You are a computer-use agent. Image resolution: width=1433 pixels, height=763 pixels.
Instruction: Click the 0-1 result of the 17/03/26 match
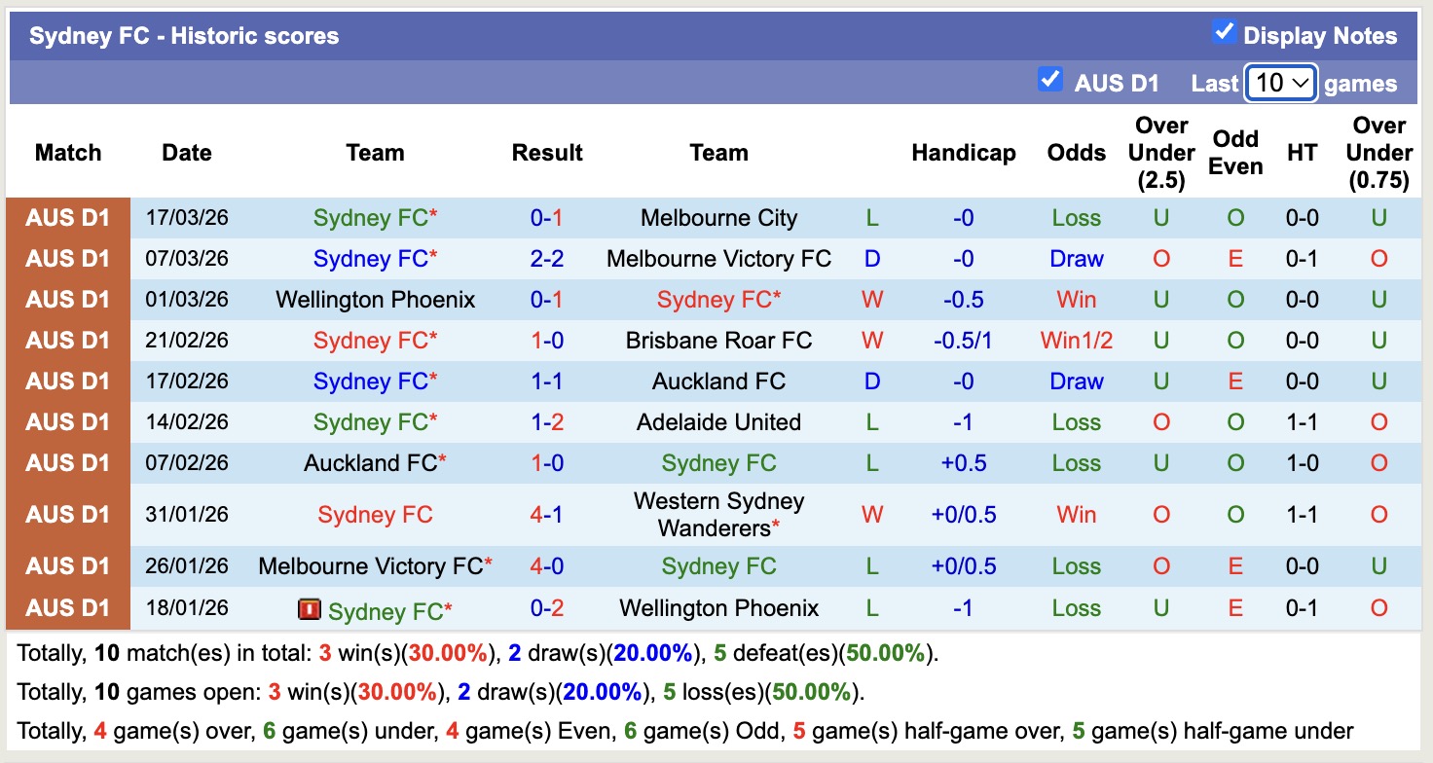click(547, 217)
